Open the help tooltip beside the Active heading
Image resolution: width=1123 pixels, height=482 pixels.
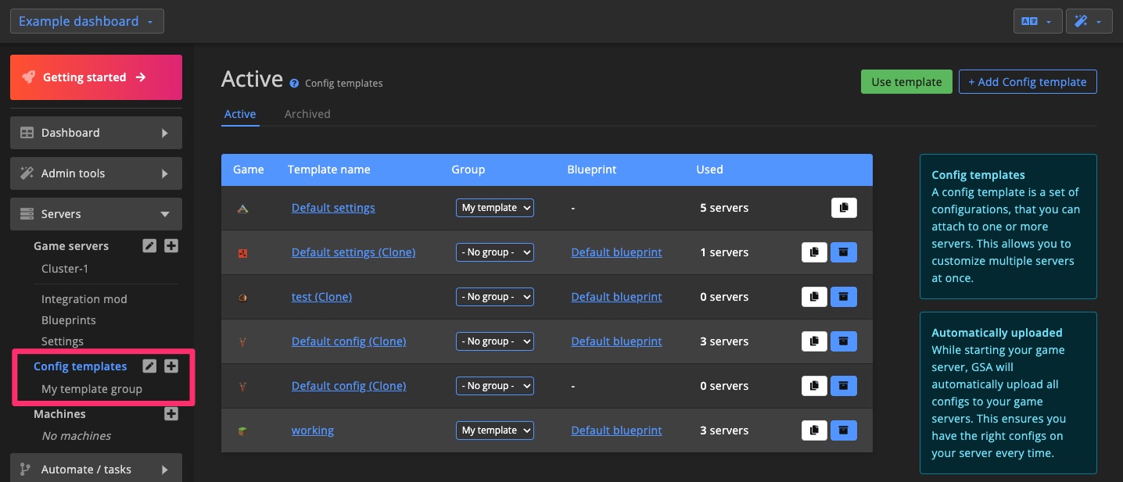(293, 82)
